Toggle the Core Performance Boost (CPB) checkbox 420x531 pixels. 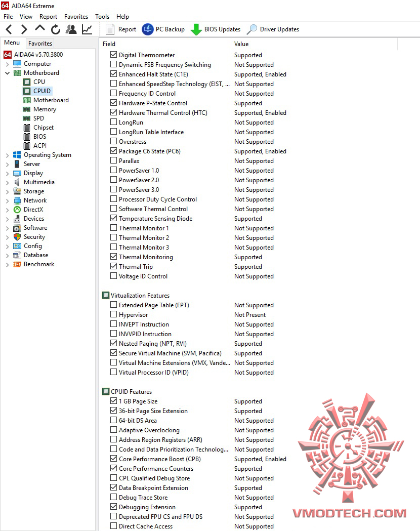tap(114, 459)
